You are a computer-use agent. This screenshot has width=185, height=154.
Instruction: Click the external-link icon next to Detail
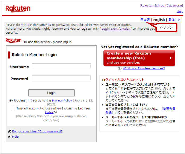click(x=55, y=112)
